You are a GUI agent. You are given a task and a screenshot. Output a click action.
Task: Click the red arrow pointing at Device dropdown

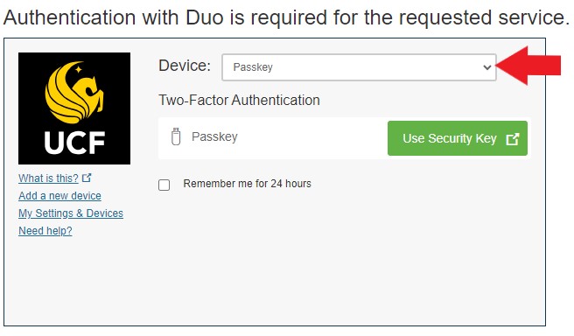coord(528,66)
